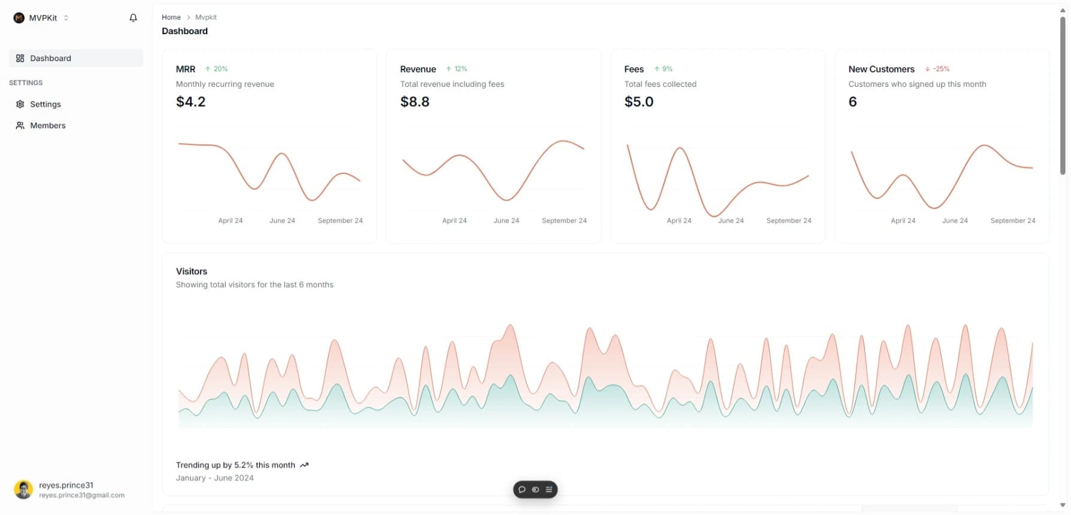Click the page's vertical scrollbar thumb
Image resolution: width=1071 pixels, height=515 pixels.
1063,96
